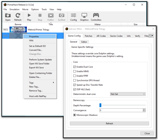
Task: Switch to the Game Config tab
Action: click(74, 36)
